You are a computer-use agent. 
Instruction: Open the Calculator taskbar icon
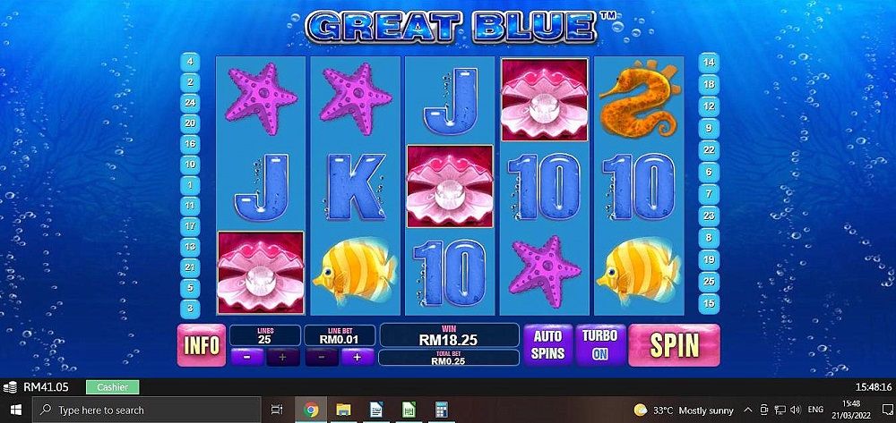coord(441,410)
